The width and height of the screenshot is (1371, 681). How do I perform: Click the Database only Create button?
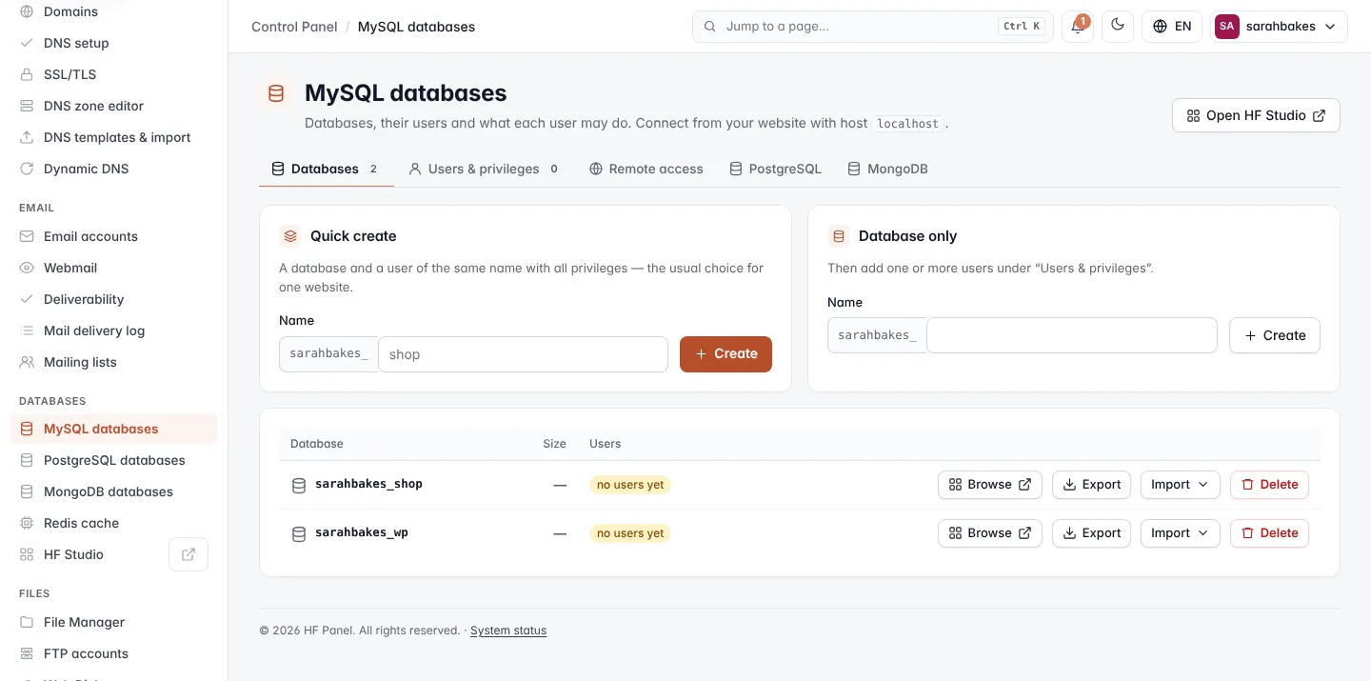click(1274, 335)
